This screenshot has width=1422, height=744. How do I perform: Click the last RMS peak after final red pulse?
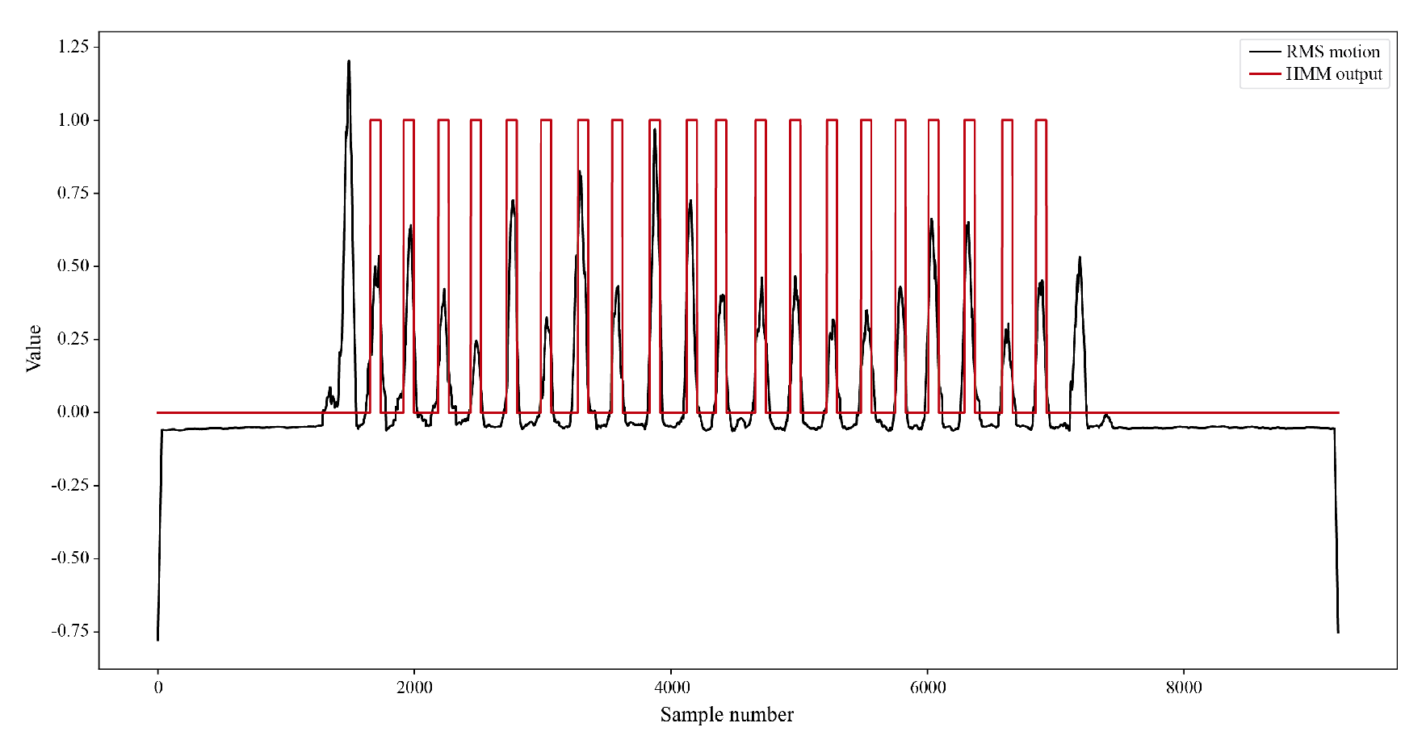[x=1080, y=259]
